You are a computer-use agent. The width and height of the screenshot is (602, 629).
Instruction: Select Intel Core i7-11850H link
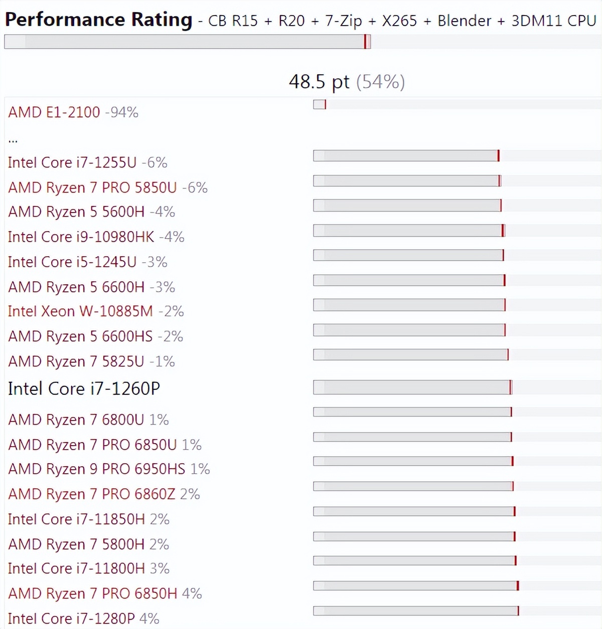76,519
